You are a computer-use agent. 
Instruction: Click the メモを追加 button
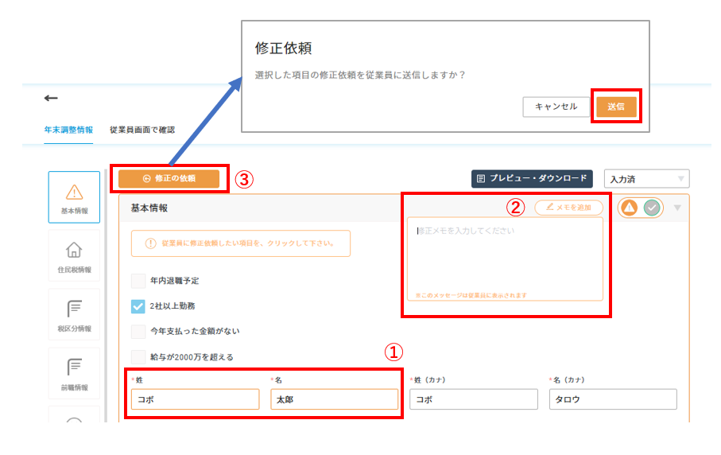[x=569, y=208]
